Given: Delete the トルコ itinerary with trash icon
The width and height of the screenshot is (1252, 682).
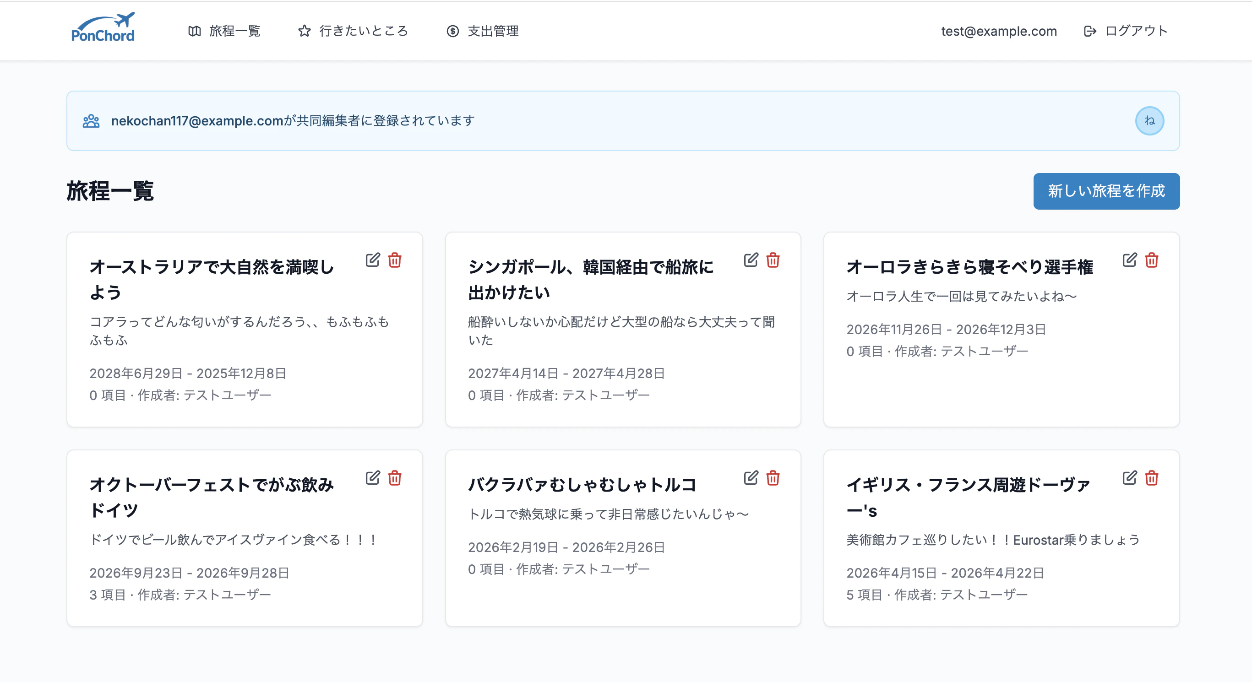Looking at the screenshot, I should pos(773,478).
